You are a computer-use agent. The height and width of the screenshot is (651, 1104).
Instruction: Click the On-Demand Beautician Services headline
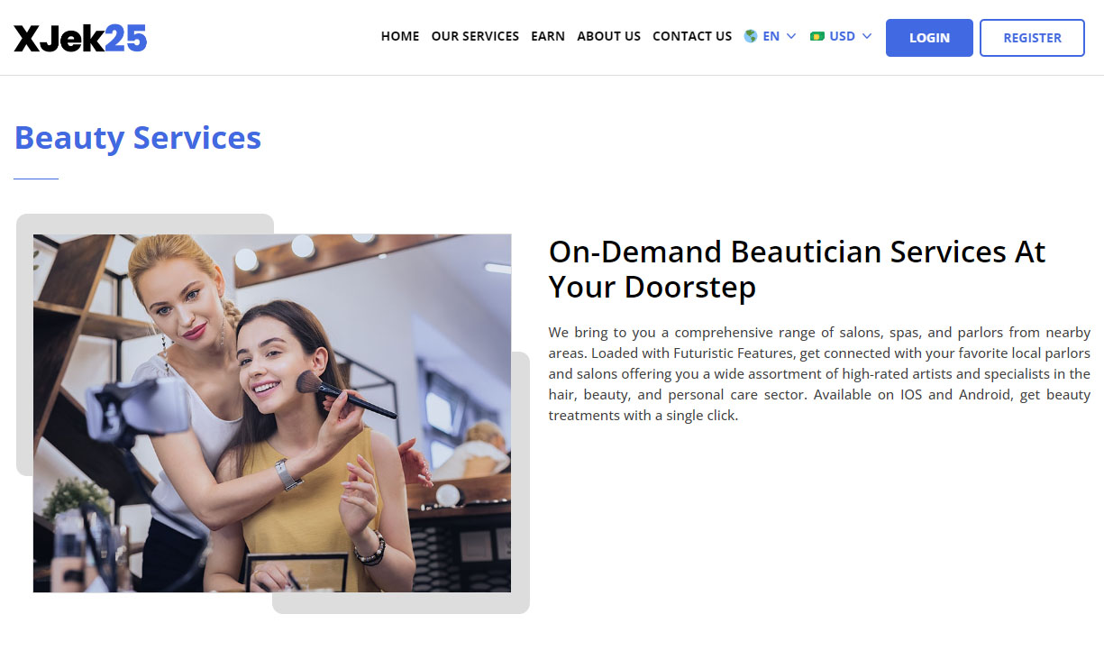pos(797,270)
